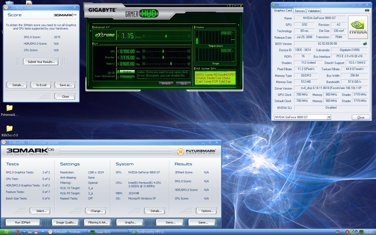Decrease voltage with the left arrow in Gamer HUD
This screenshot has width=376, height=235.
[144, 36]
